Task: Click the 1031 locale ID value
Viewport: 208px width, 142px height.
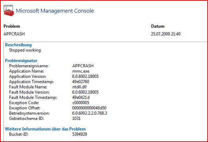Action: click(x=76, y=119)
